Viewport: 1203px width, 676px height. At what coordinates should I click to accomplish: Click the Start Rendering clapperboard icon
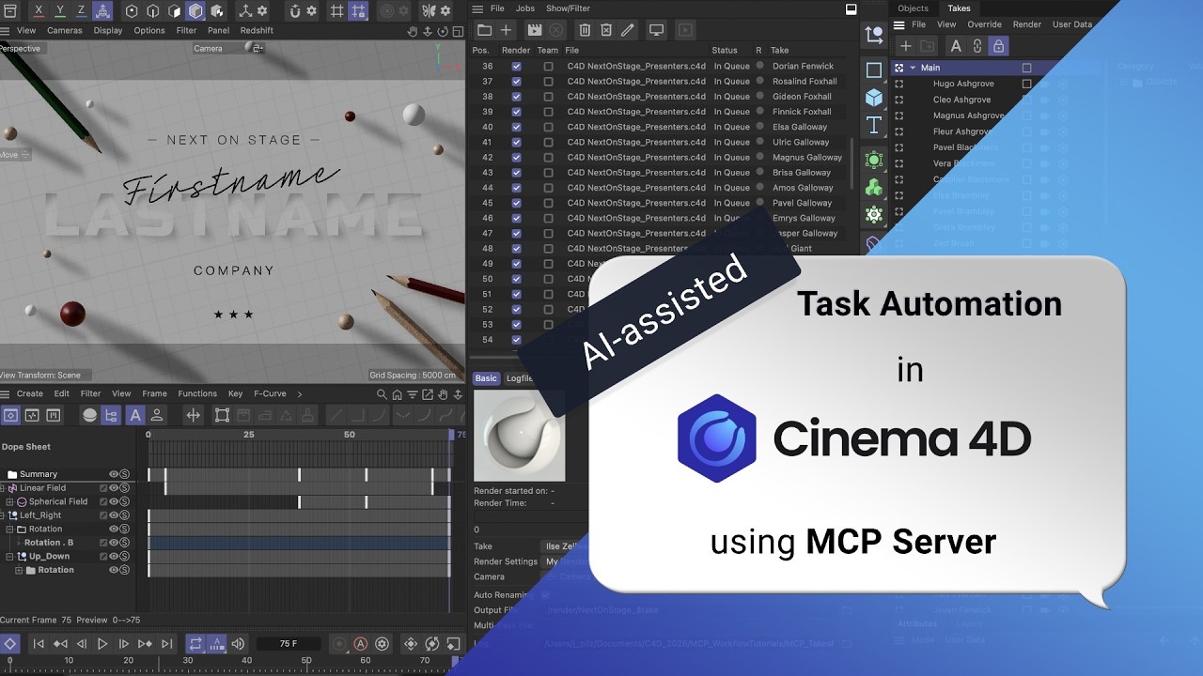coord(534,30)
